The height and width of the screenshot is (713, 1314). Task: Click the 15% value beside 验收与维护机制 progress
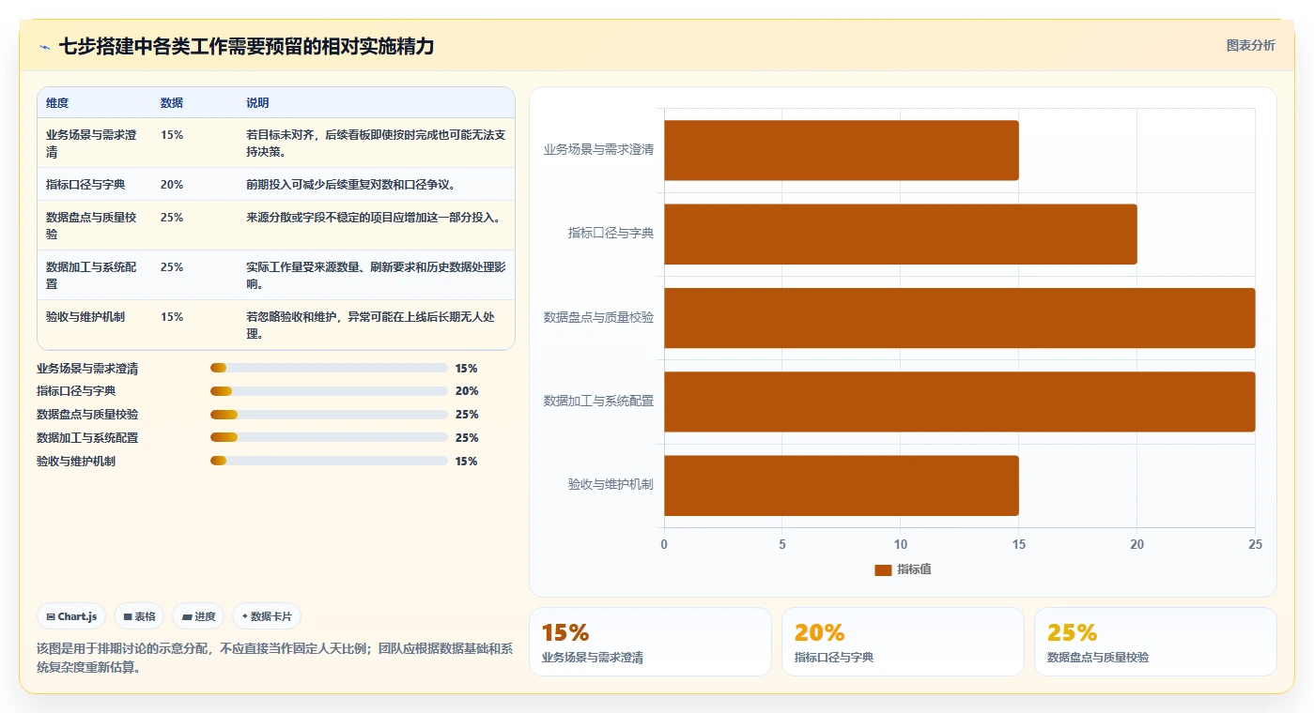point(467,462)
